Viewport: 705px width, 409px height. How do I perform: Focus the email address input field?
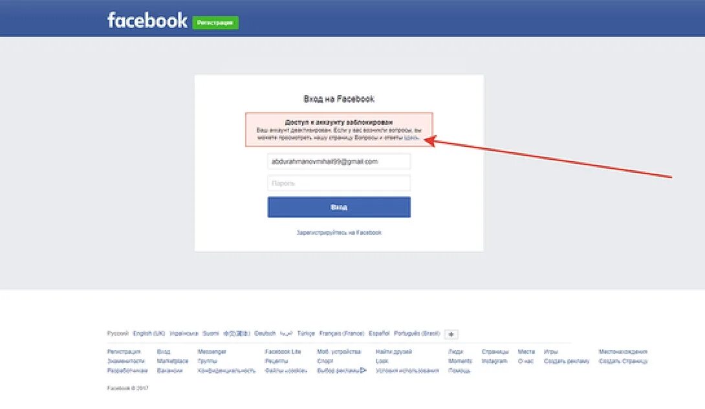point(339,162)
